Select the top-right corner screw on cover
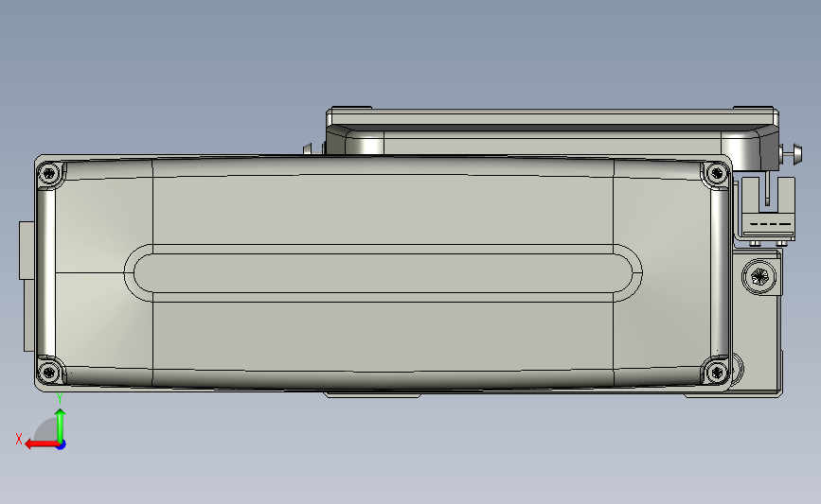Viewport: 821px width, 504px height. (716, 173)
